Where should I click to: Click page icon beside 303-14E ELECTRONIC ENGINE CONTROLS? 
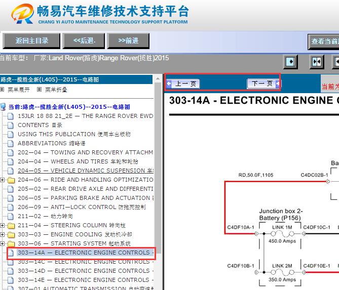pyautogui.click(x=10, y=280)
